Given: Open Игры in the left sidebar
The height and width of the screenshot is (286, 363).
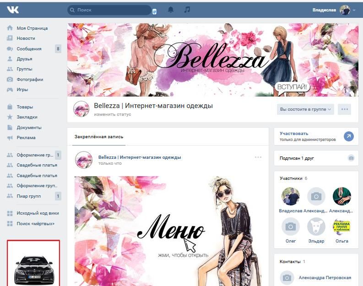Looking at the screenshot, I should click(22, 90).
